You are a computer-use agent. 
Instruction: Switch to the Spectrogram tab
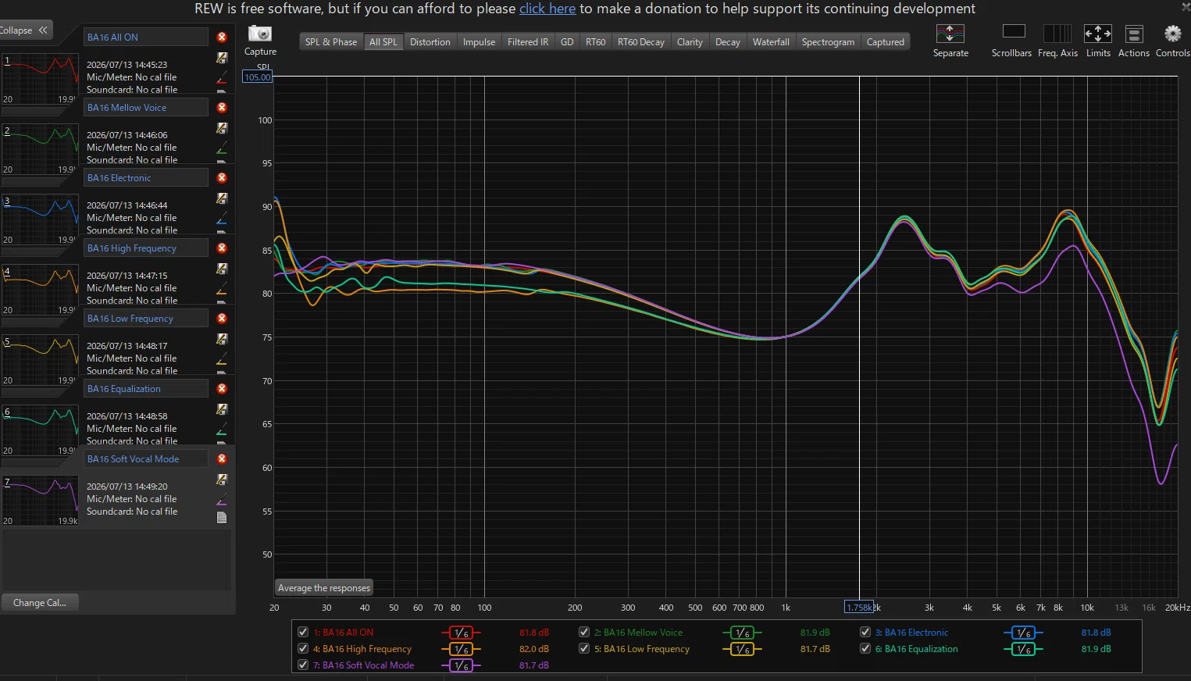point(828,42)
